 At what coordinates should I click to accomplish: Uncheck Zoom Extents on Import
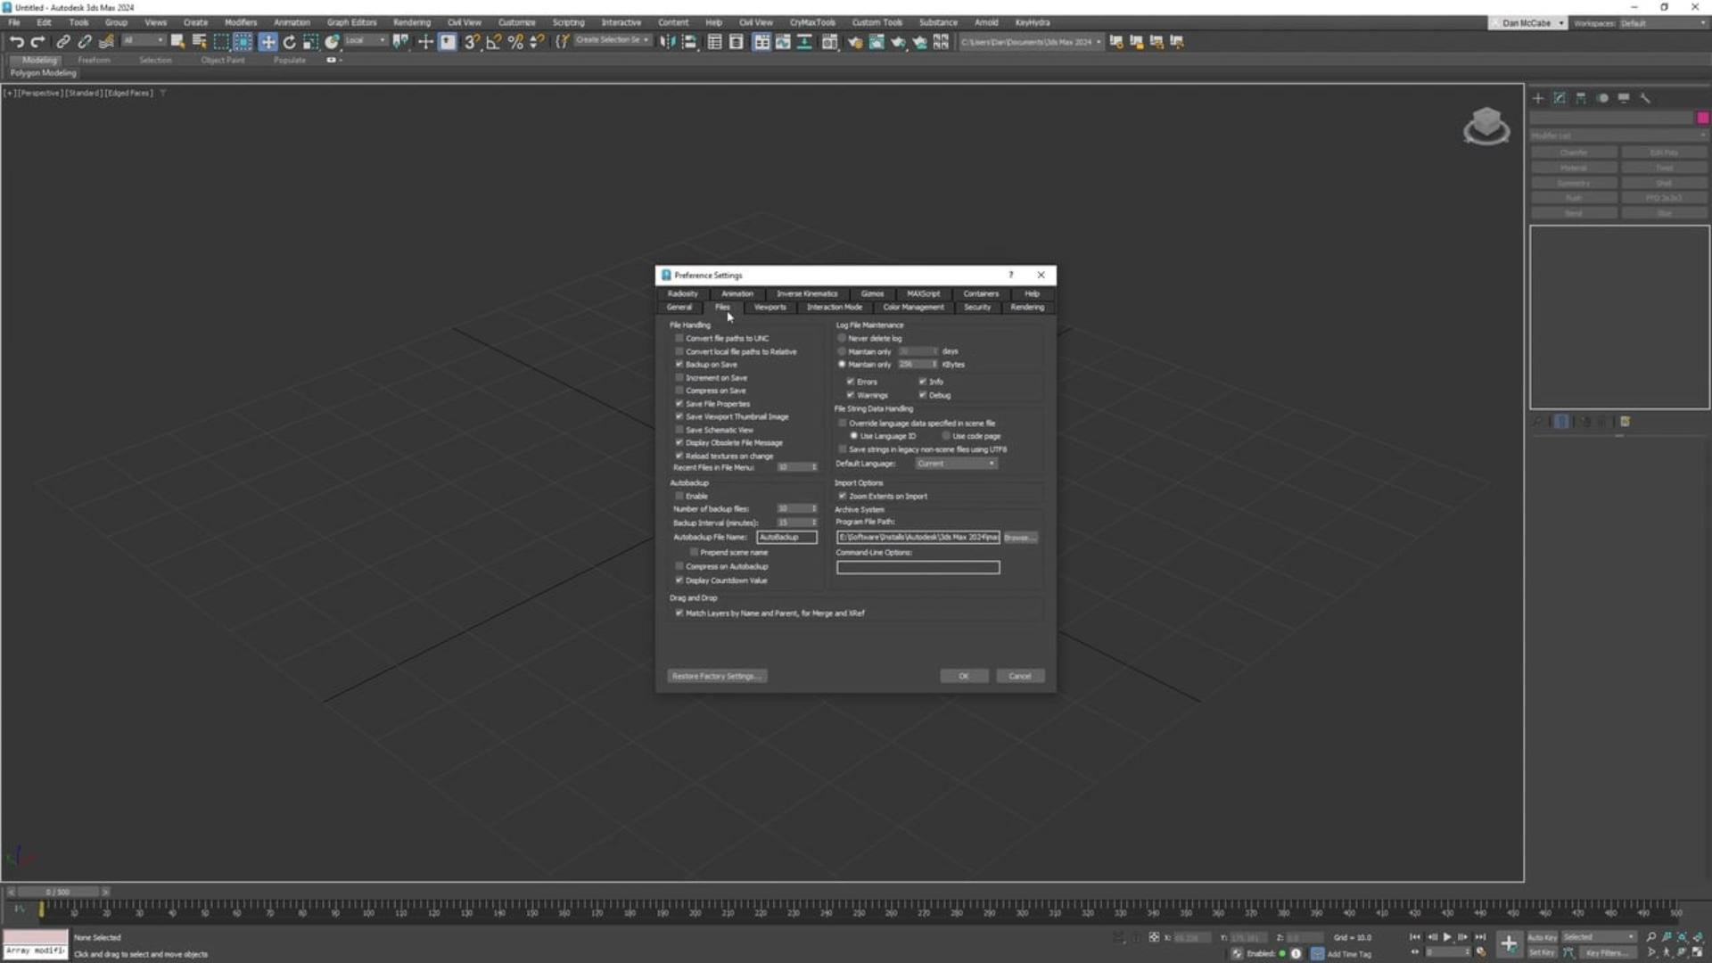(x=843, y=497)
